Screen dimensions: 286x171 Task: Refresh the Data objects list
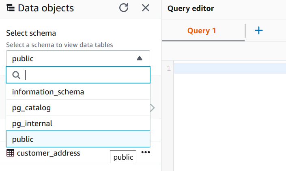(x=124, y=8)
